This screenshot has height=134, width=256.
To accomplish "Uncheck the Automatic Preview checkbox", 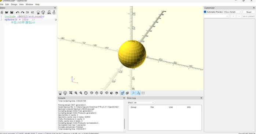I will pos(205,12).
